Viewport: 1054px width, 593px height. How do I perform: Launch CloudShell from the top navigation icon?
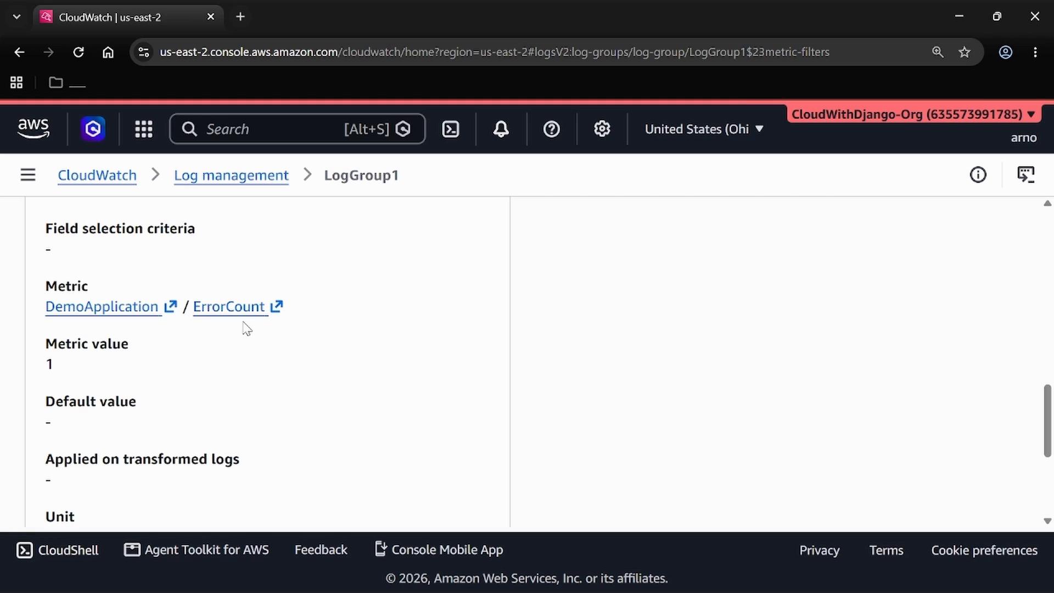pyautogui.click(x=451, y=129)
